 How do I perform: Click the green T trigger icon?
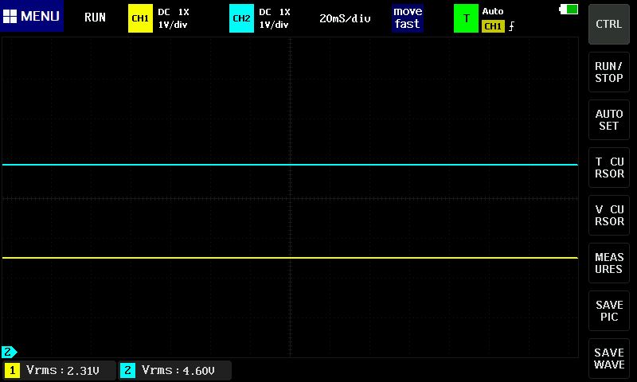tap(466, 18)
